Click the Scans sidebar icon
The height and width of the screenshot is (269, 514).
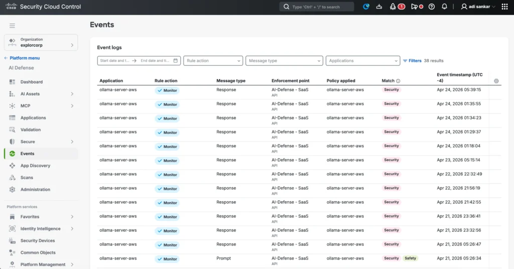pyautogui.click(x=12, y=178)
